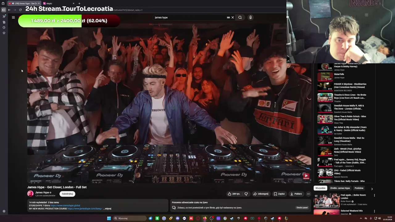The height and width of the screenshot is (222, 395).
Task: Open bookmarks star icon in sidebar
Action: coord(4,33)
